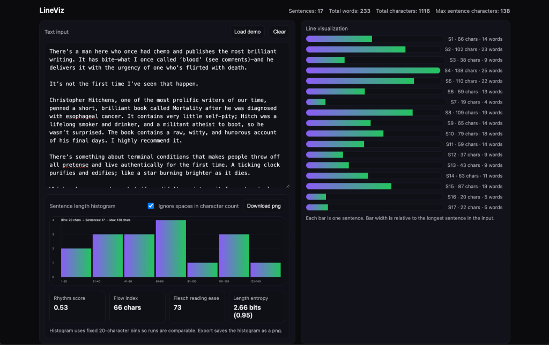Viewport: 549px width, 345px height.
Task: Click the 1-20 histogram bin bar
Action: click(x=76, y=262)
